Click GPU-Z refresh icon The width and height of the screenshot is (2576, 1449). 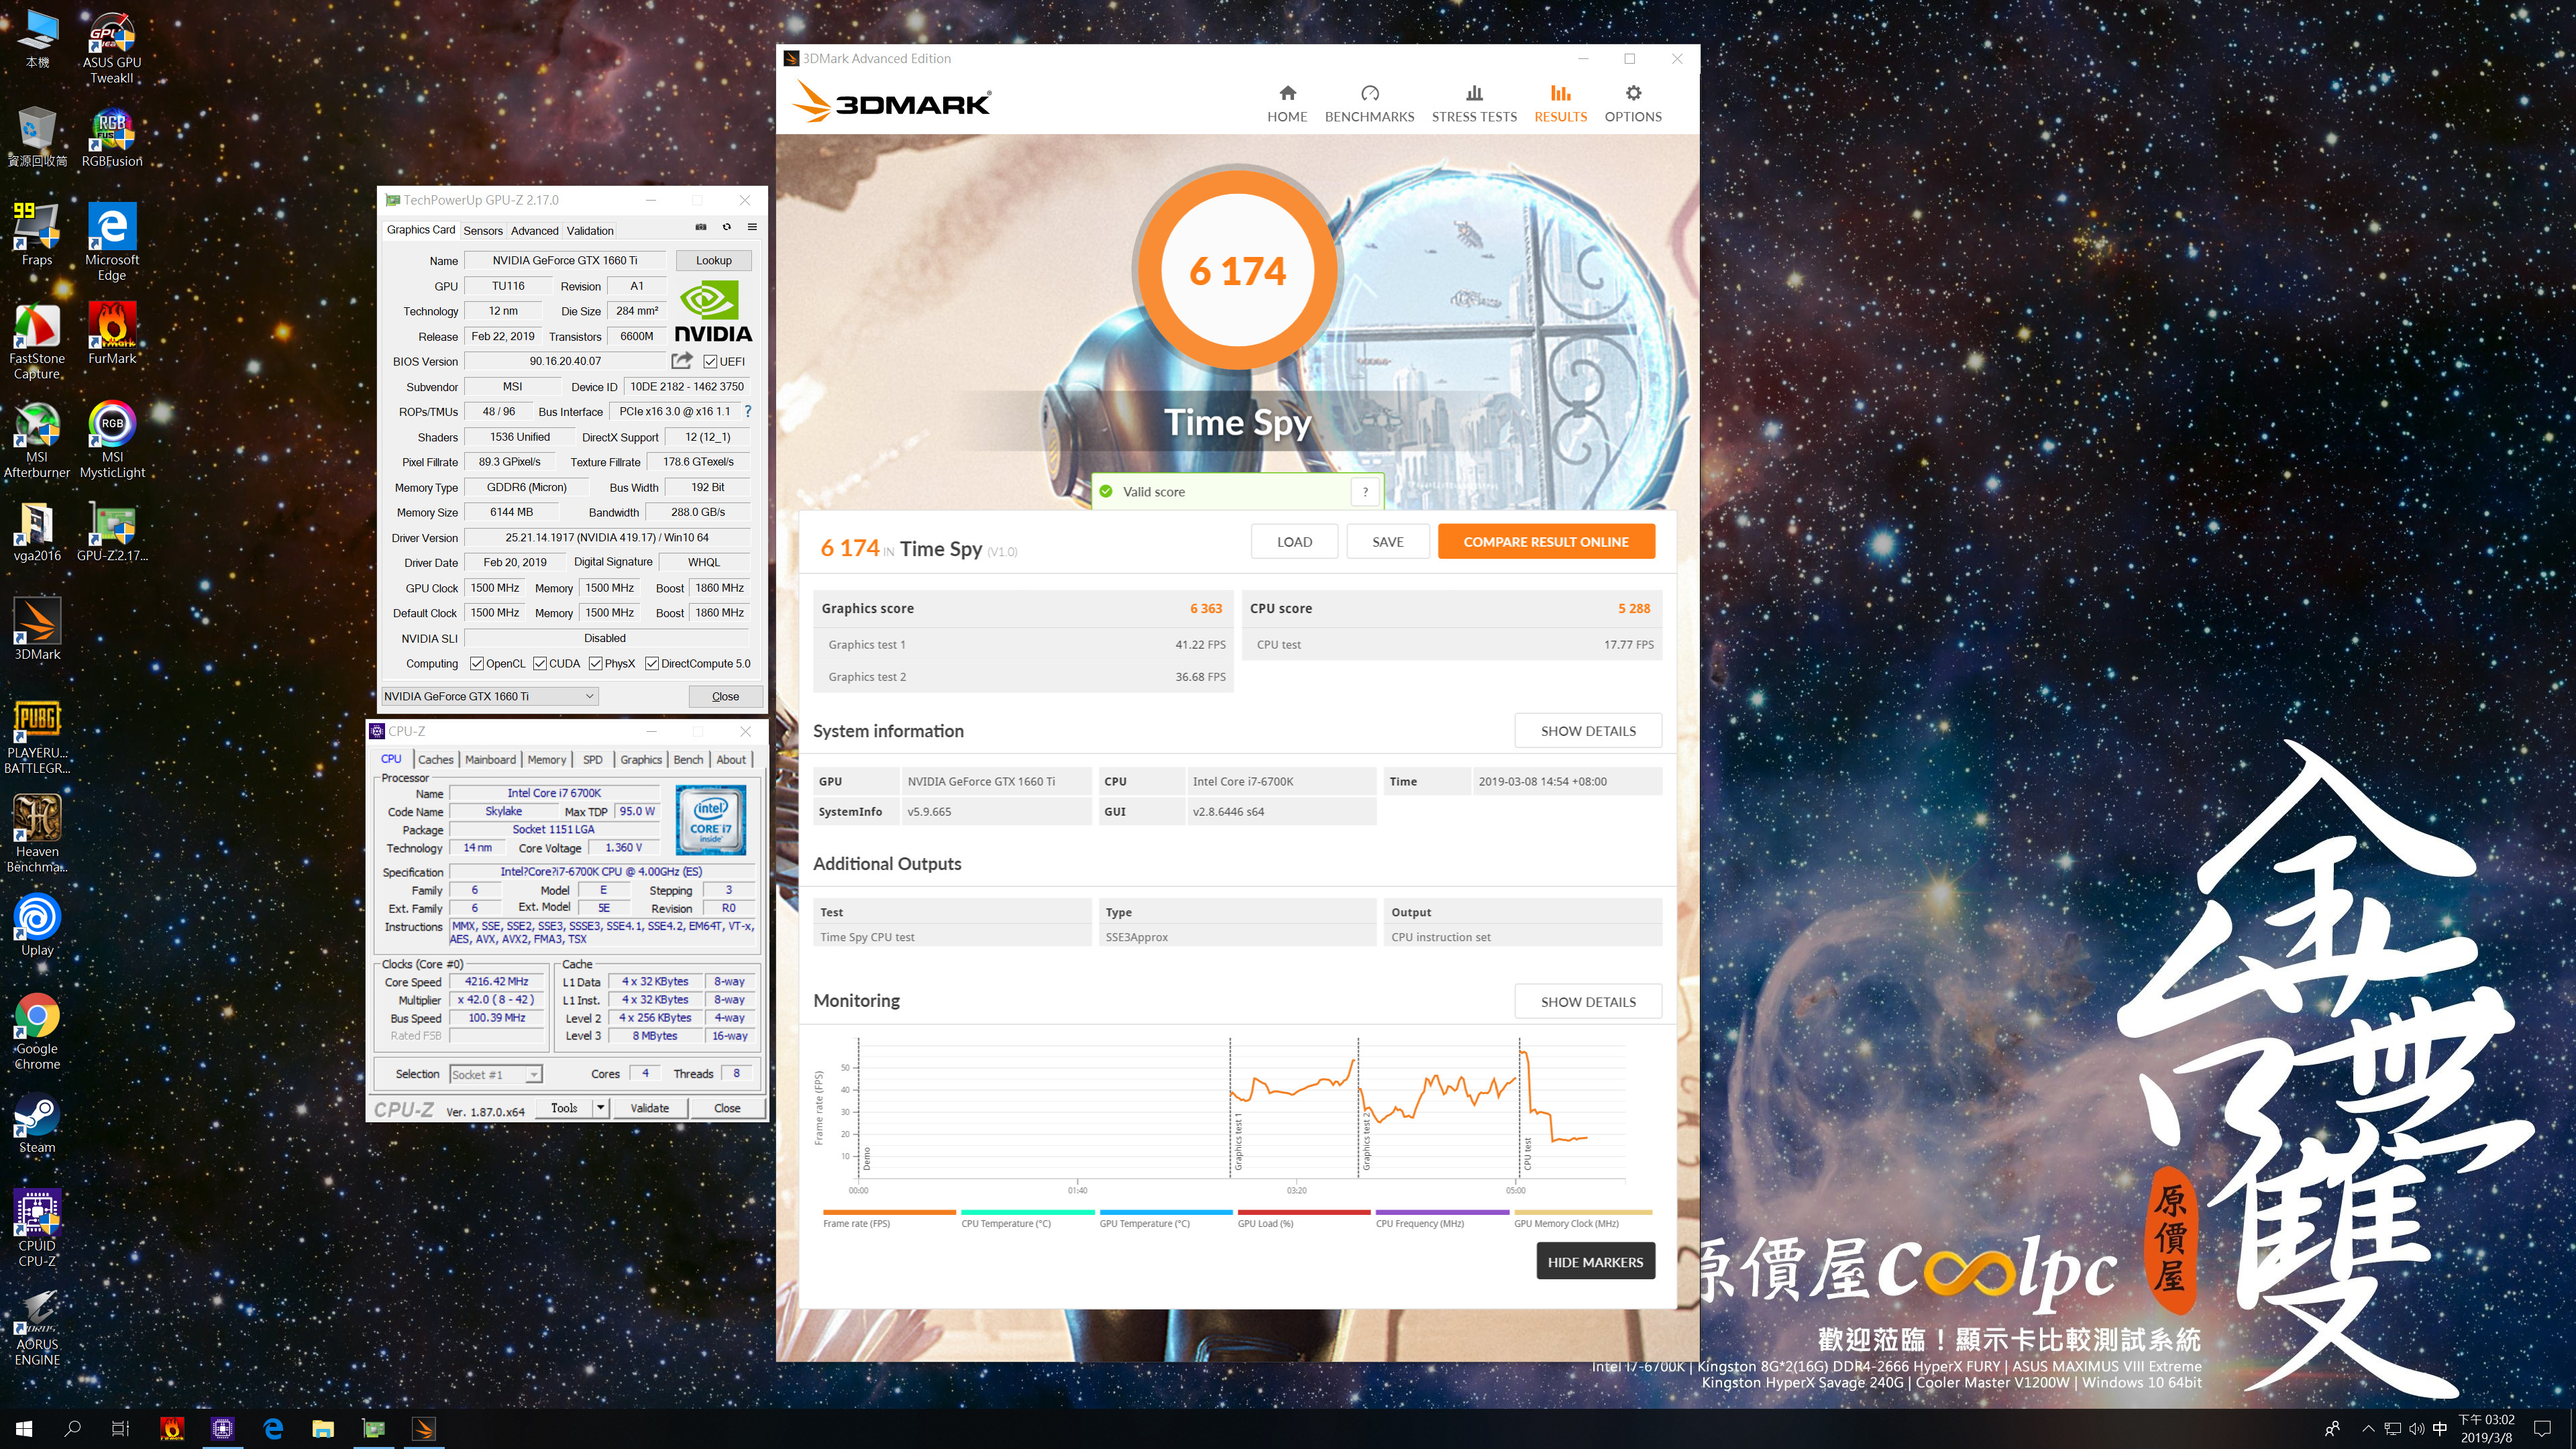click(727, 227)
